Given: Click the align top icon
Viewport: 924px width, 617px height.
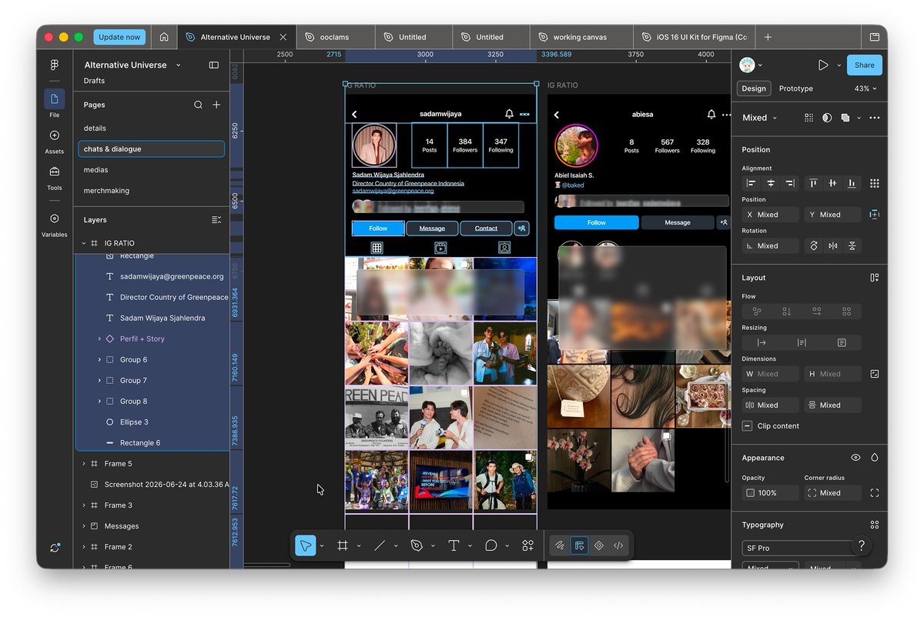Looking at the screenshot, I should (x=813, y=183).
